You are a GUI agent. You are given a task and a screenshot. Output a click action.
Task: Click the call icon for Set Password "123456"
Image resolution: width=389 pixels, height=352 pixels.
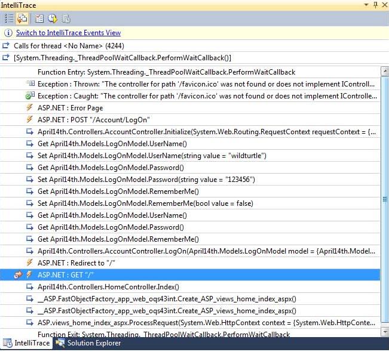click(x=30, y=179)
